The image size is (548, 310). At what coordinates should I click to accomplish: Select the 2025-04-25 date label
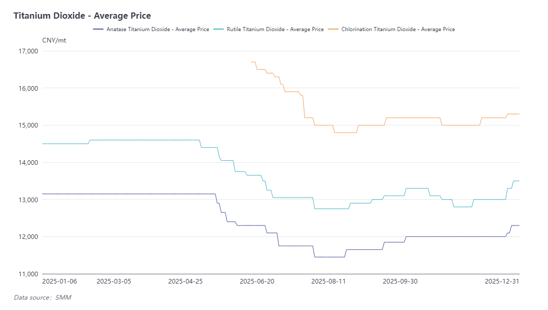186,281
